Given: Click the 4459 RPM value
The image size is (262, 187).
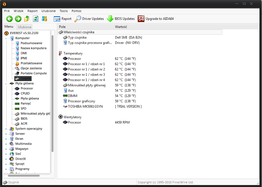Looking at the screenshot, I should [122, 122].
